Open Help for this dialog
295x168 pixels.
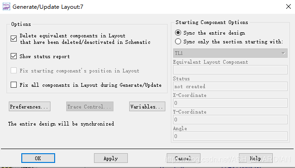(256, 158)
